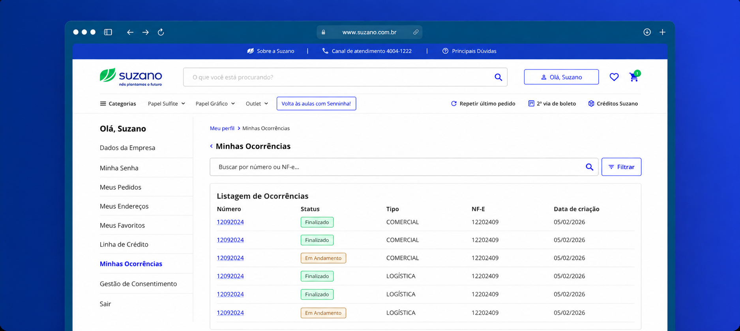
Task: Click Volta às aulas com Senninha button
Action: coord(316,103)
